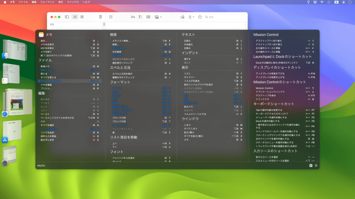Click the KeyClu label in footer
The image size is (355, 199).
tap(41, 165)
